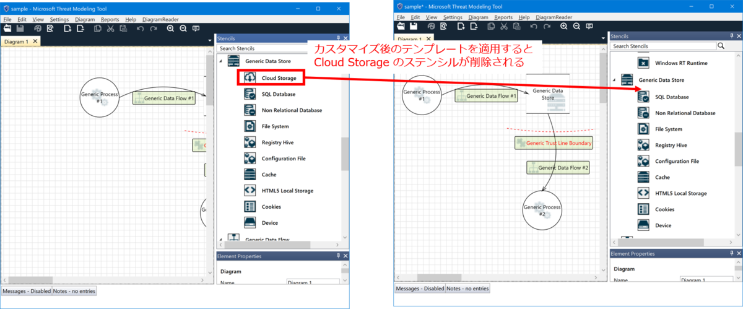
Task: Open Notes - no entries tab in left window
Action: point(74,290)
